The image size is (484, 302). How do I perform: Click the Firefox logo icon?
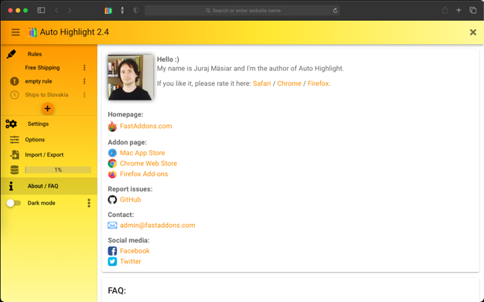[x=112, y=174]
